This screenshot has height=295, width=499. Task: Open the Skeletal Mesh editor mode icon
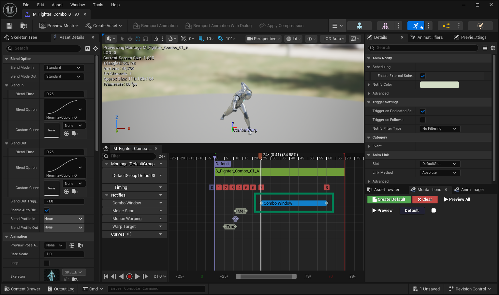(x=385, y=26)
